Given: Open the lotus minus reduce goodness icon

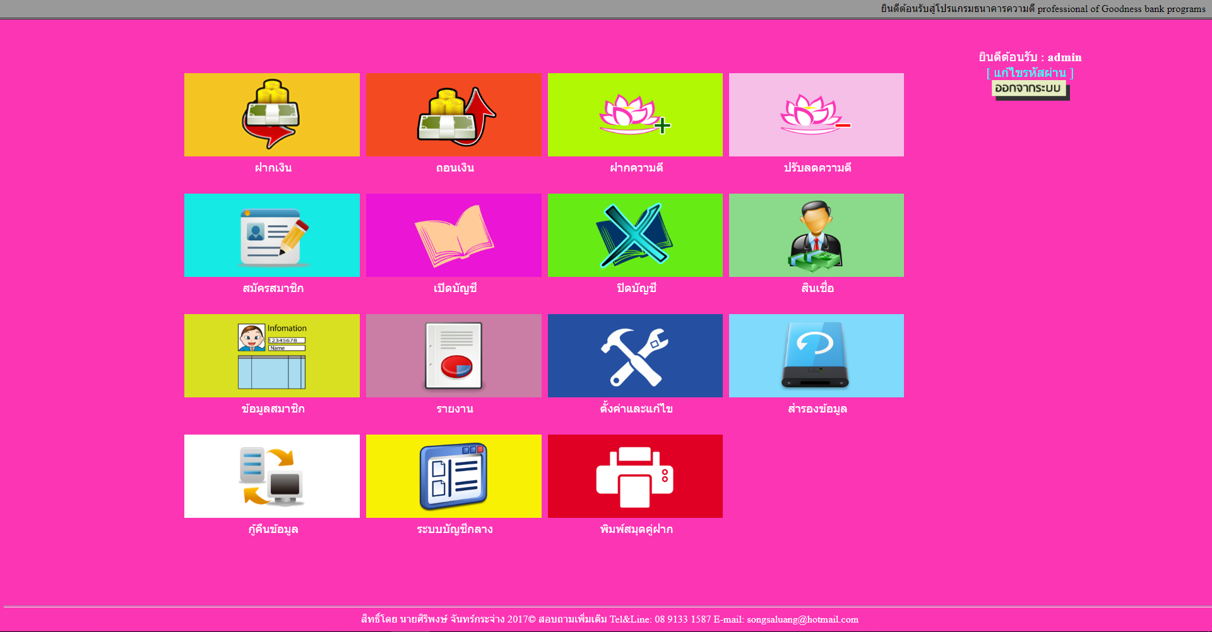Looking at the screenshot, I should 816,115.
